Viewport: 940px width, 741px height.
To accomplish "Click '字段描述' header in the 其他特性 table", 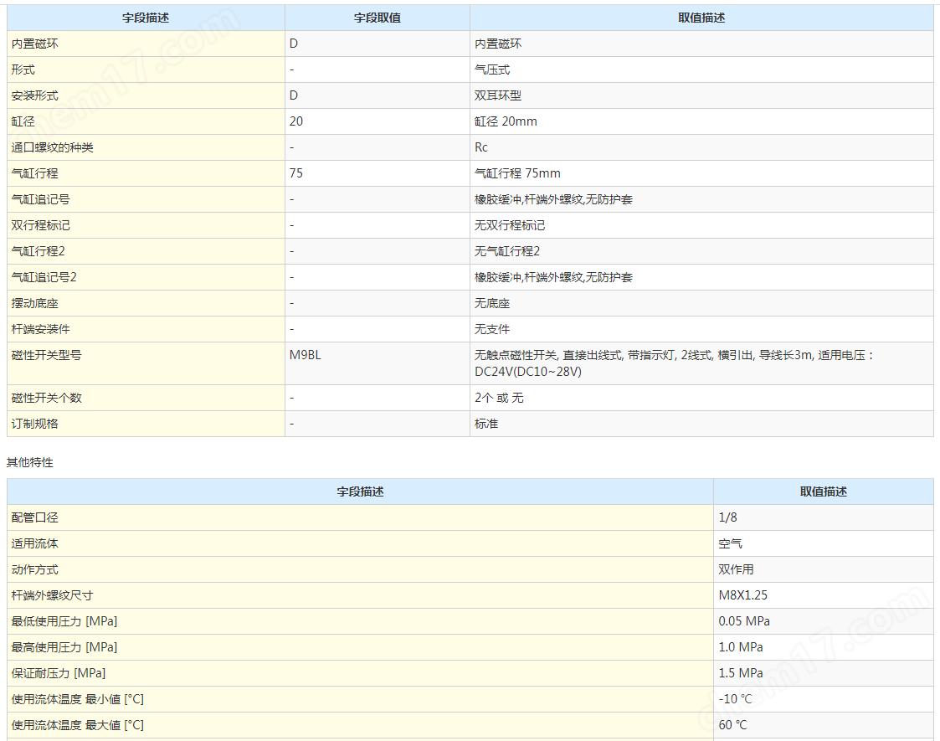I will (x=360, y=491).
